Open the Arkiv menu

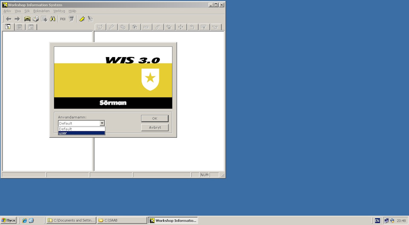[7, 11]
